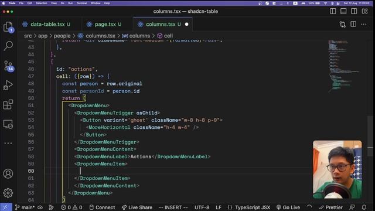Screen dimensions: 375x211
Task: Change LF end of line sequence
Action: 219,207
